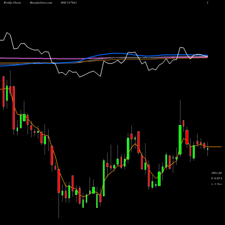
Task: Click the 1061.20 price value
Action: pos(216,173)
